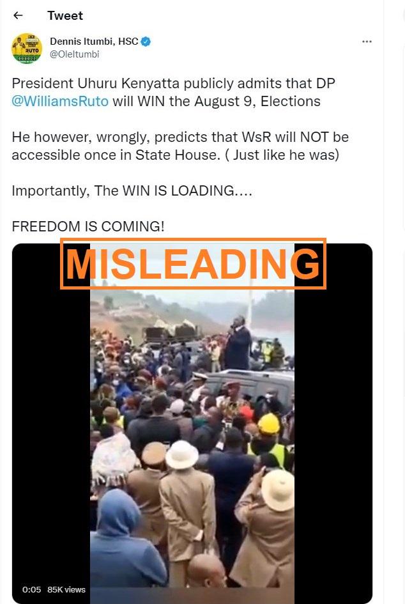Click the Tweet page heading
405x604 pixels.
pyautogui.click(x=65, y=16)
